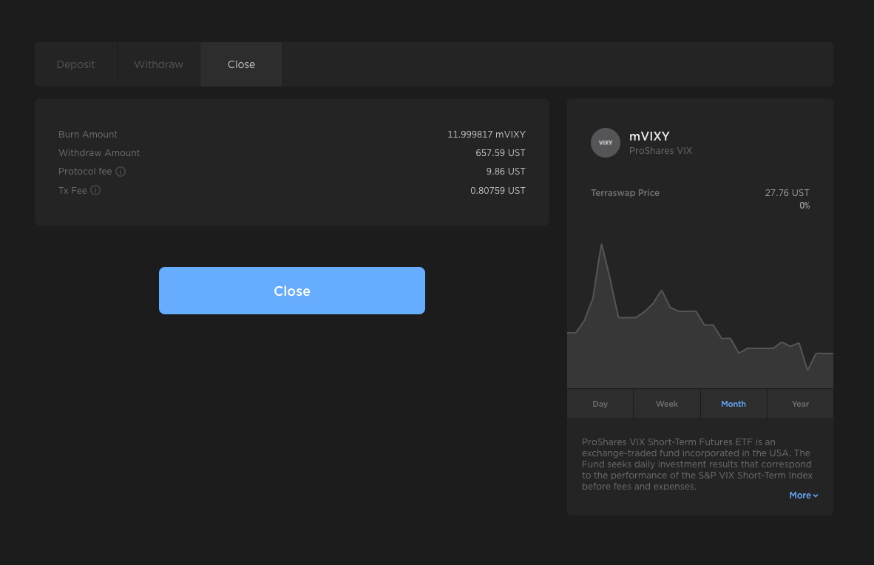
Task: Open the Withdraw tab
Action: 158,64
